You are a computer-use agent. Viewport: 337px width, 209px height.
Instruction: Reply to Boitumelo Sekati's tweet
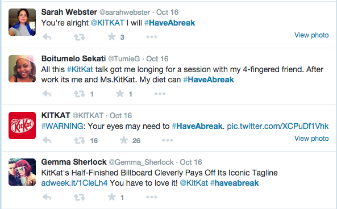(47, 94)
